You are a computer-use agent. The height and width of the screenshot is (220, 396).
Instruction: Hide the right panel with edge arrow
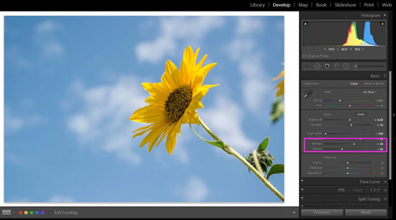coord(394,115)
